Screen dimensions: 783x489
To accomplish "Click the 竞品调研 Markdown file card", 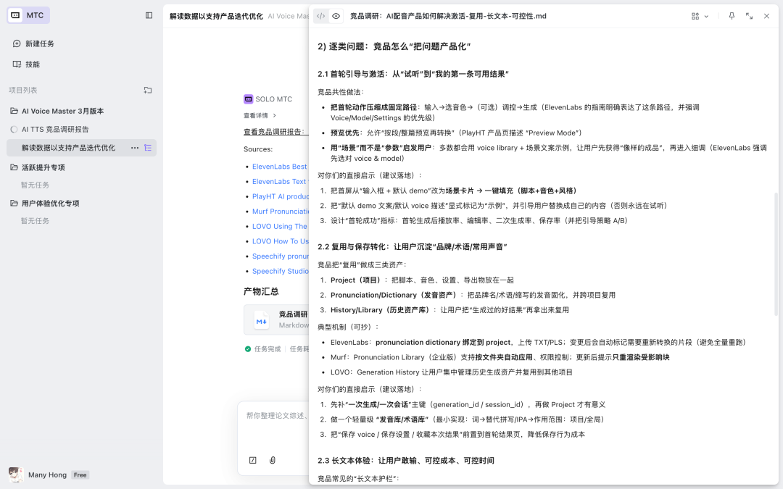I will pos(283,319).
